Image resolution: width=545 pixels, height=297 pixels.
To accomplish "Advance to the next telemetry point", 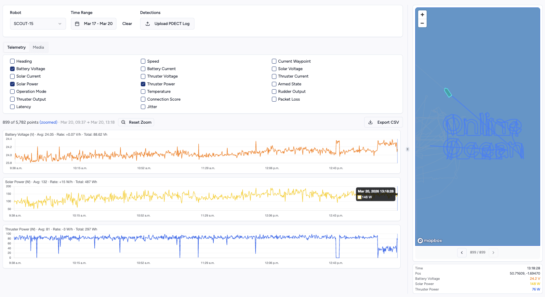I will click(493, 253).
